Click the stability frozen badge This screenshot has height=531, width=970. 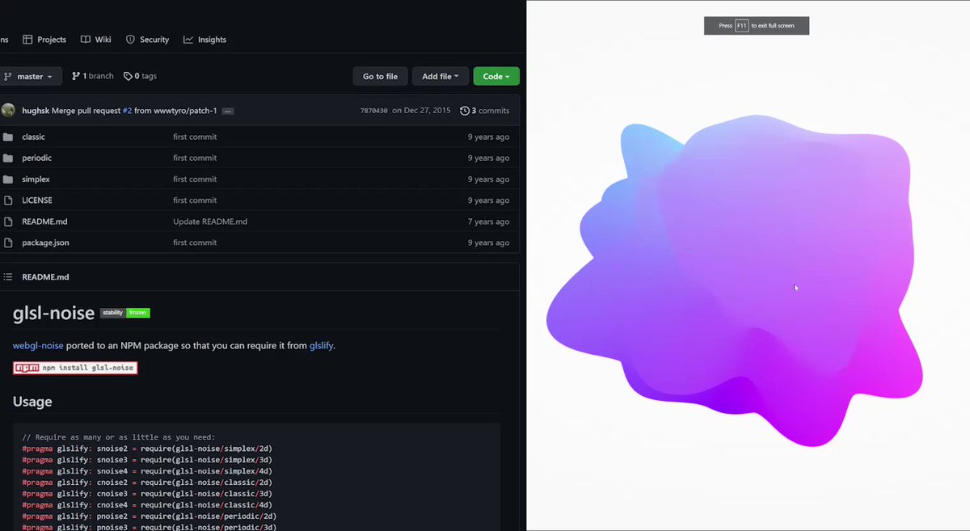pos(124,313)
